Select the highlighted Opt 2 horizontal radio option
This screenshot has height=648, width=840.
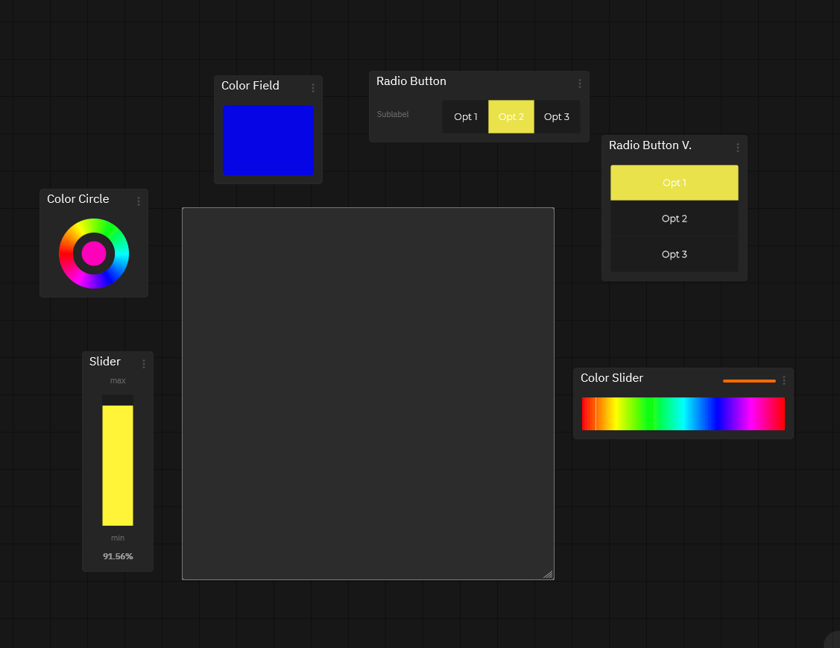tap(511, 117)
